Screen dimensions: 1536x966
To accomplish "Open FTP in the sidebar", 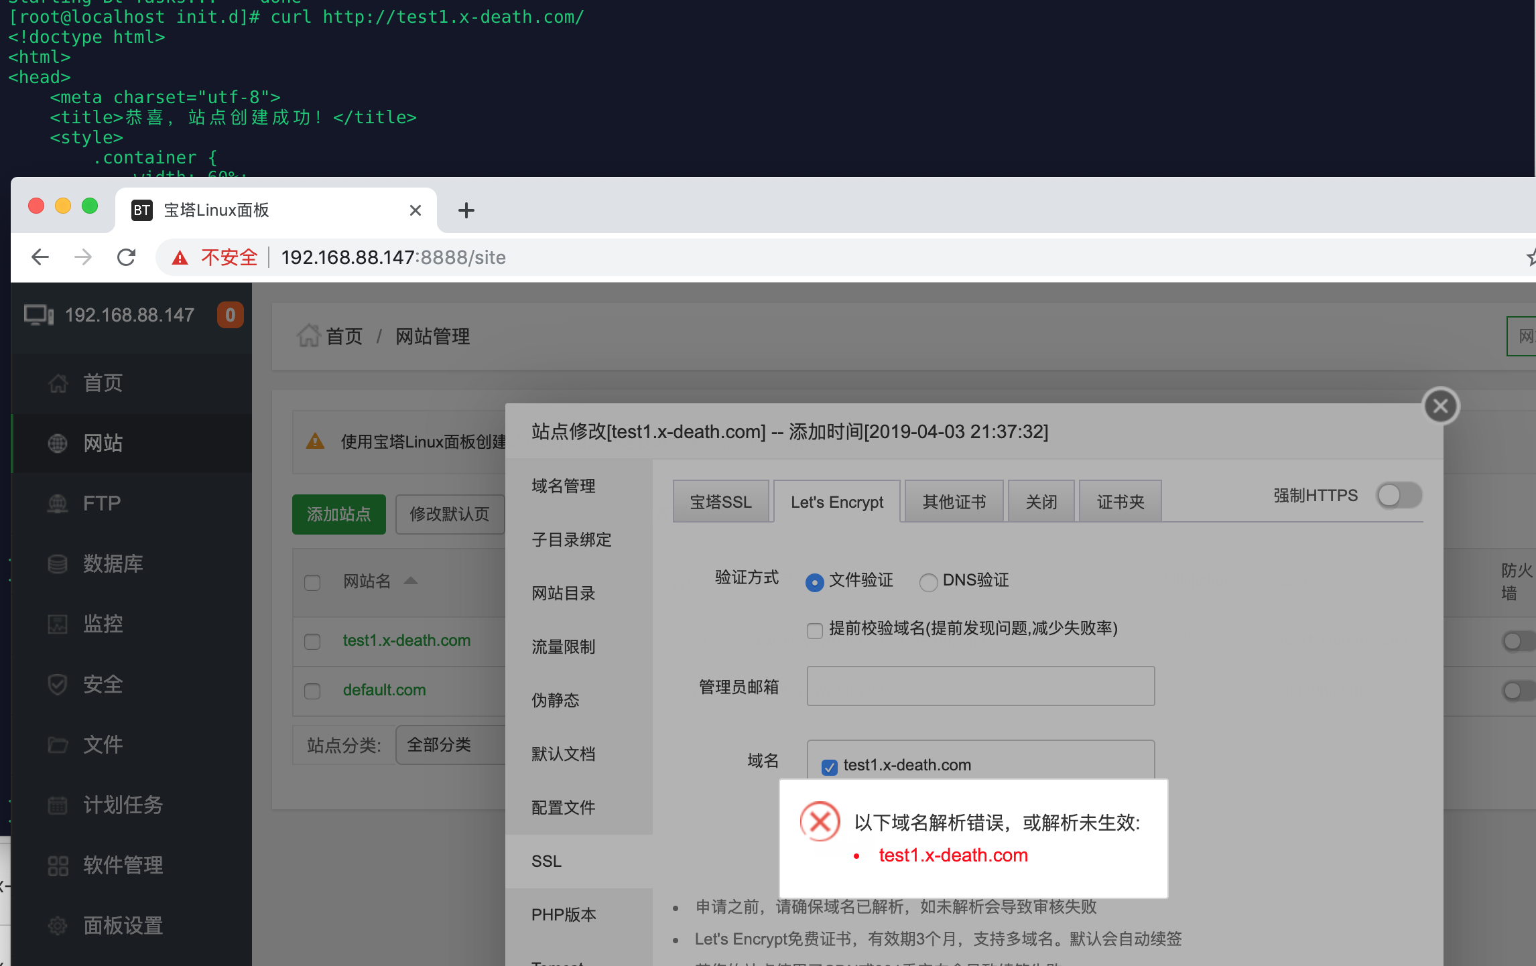I will pyautogui.click(x=131, y=504).
